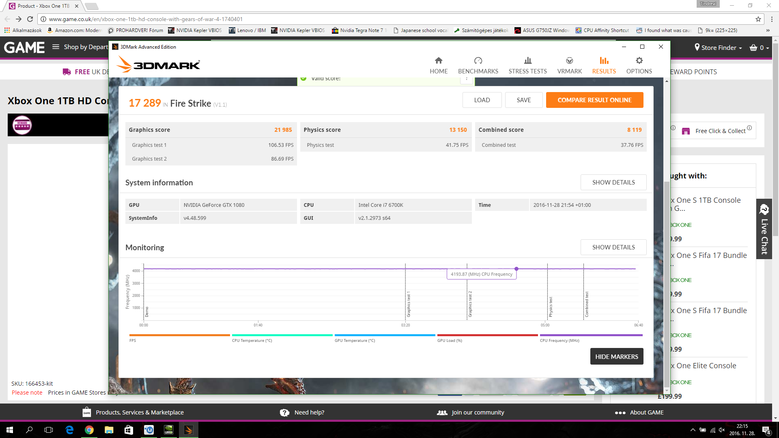Click Need help? footer link
Screen dimensions: 779x438
302,412
